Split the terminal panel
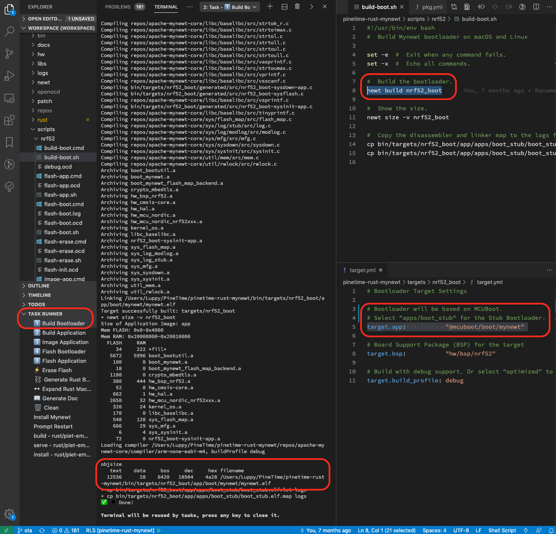The width and height of the screenshot is (556, 534). [x=284, y=7]
